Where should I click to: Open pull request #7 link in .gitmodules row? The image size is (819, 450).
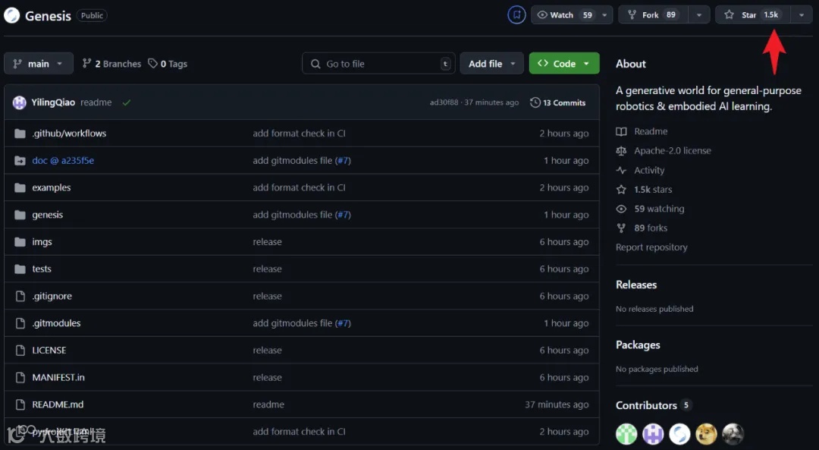(x=343, y=323)
